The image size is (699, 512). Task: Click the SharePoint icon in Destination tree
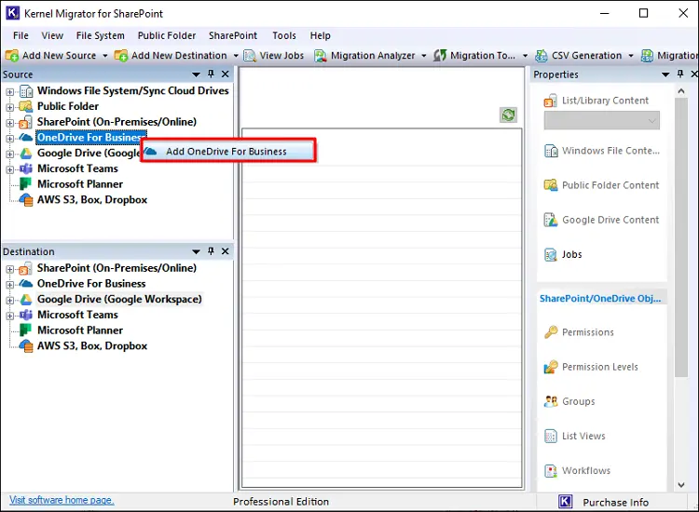tap(26, 268)
